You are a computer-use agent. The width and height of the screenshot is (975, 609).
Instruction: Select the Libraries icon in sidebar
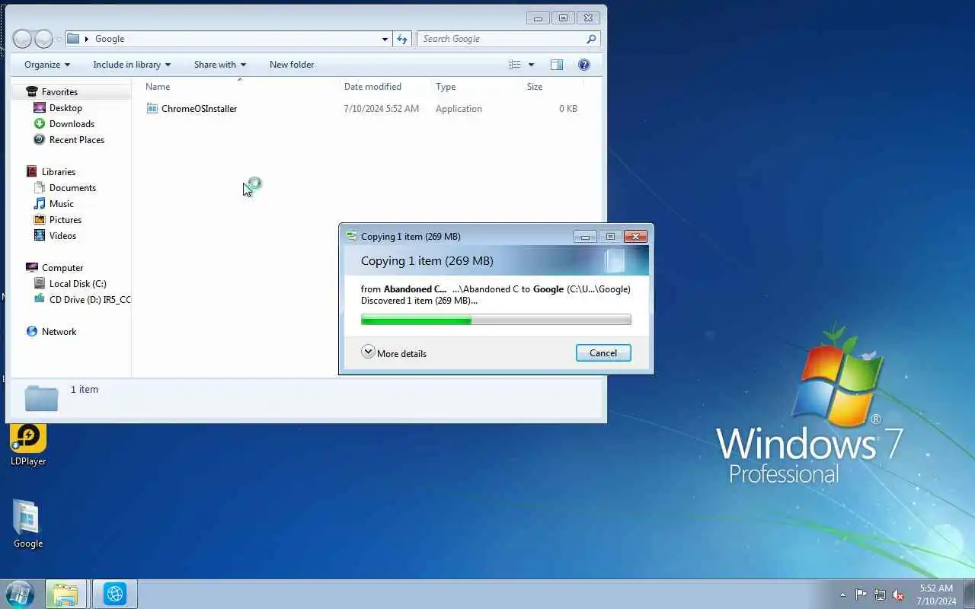[32, 172]
